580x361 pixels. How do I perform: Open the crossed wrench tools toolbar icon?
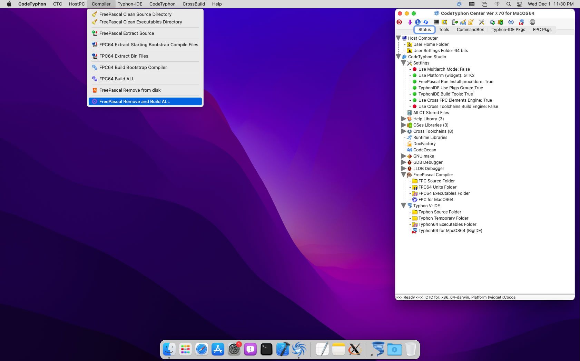click(x=482, y=22)
